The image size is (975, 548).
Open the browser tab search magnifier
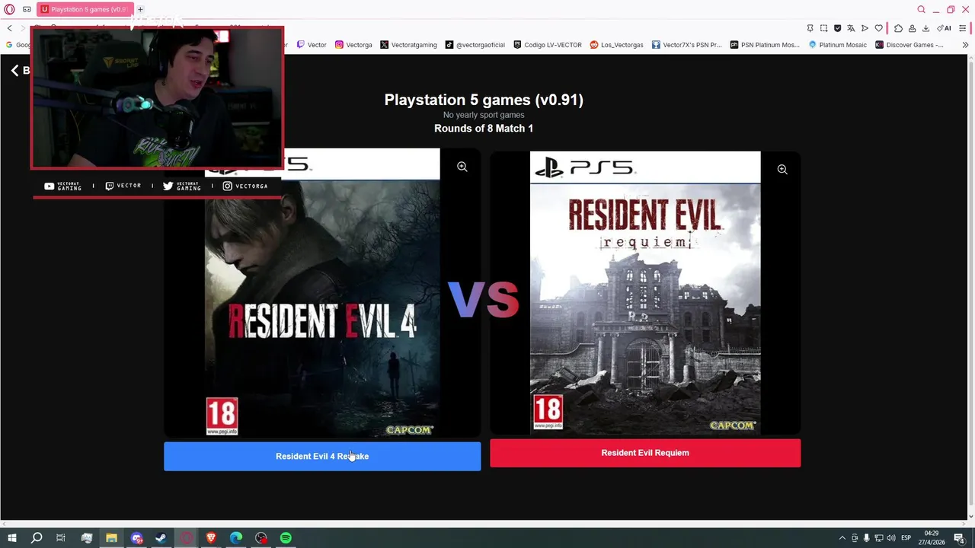click(x=921, y=9)
